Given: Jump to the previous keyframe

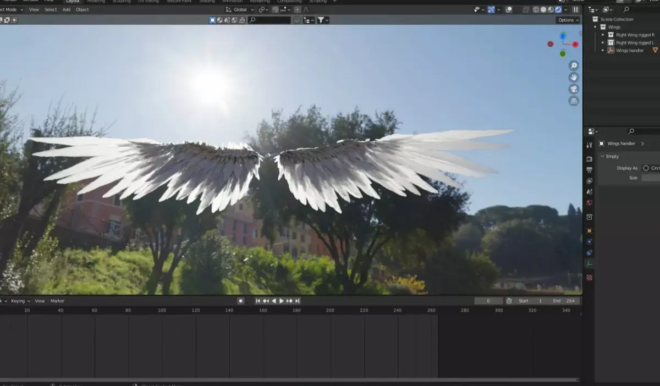Looking at the screenshot, I should [x=266, y=301].
